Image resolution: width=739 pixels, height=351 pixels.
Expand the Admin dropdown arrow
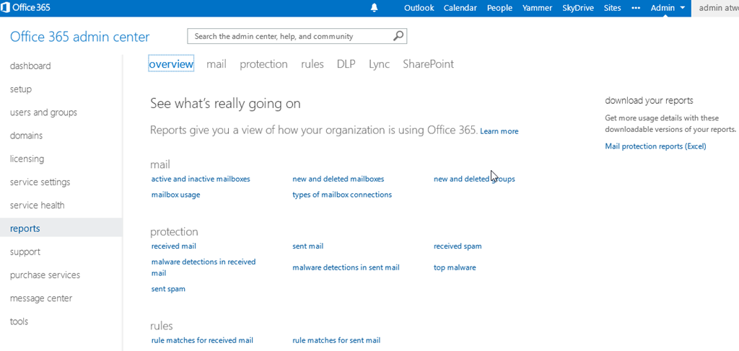tap(682, 8)
